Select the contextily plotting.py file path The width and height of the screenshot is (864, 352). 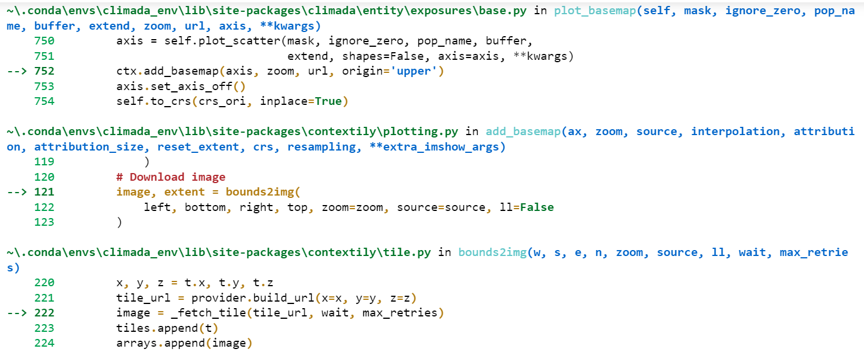tap(231, 131)
